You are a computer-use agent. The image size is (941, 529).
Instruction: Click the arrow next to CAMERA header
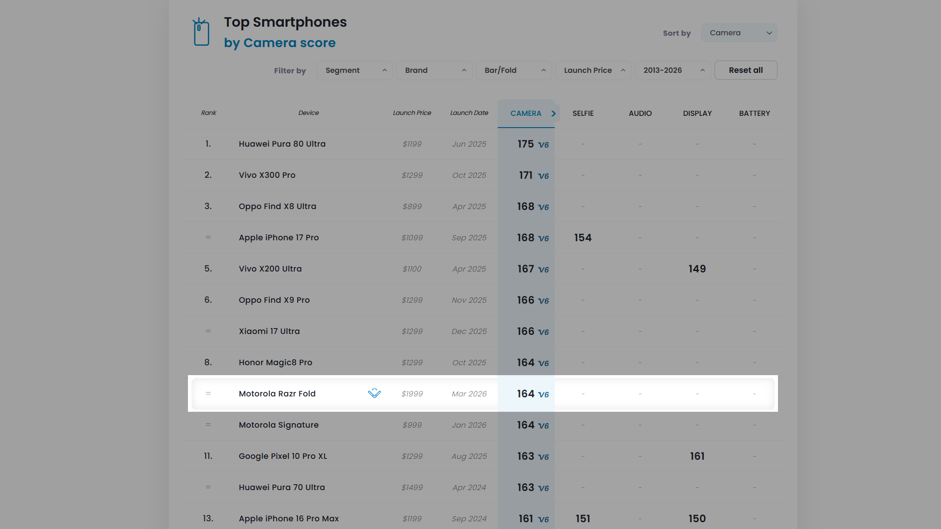(x=553, y=114)
